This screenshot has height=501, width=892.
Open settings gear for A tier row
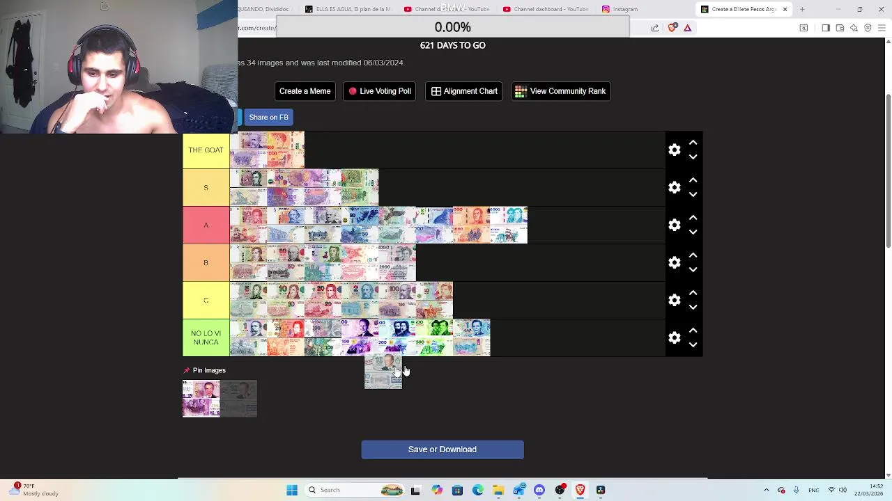(674, 225)
